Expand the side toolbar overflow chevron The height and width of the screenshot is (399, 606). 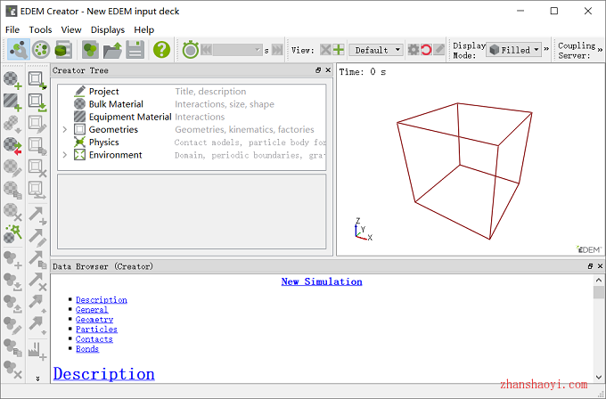click(37, 379)
